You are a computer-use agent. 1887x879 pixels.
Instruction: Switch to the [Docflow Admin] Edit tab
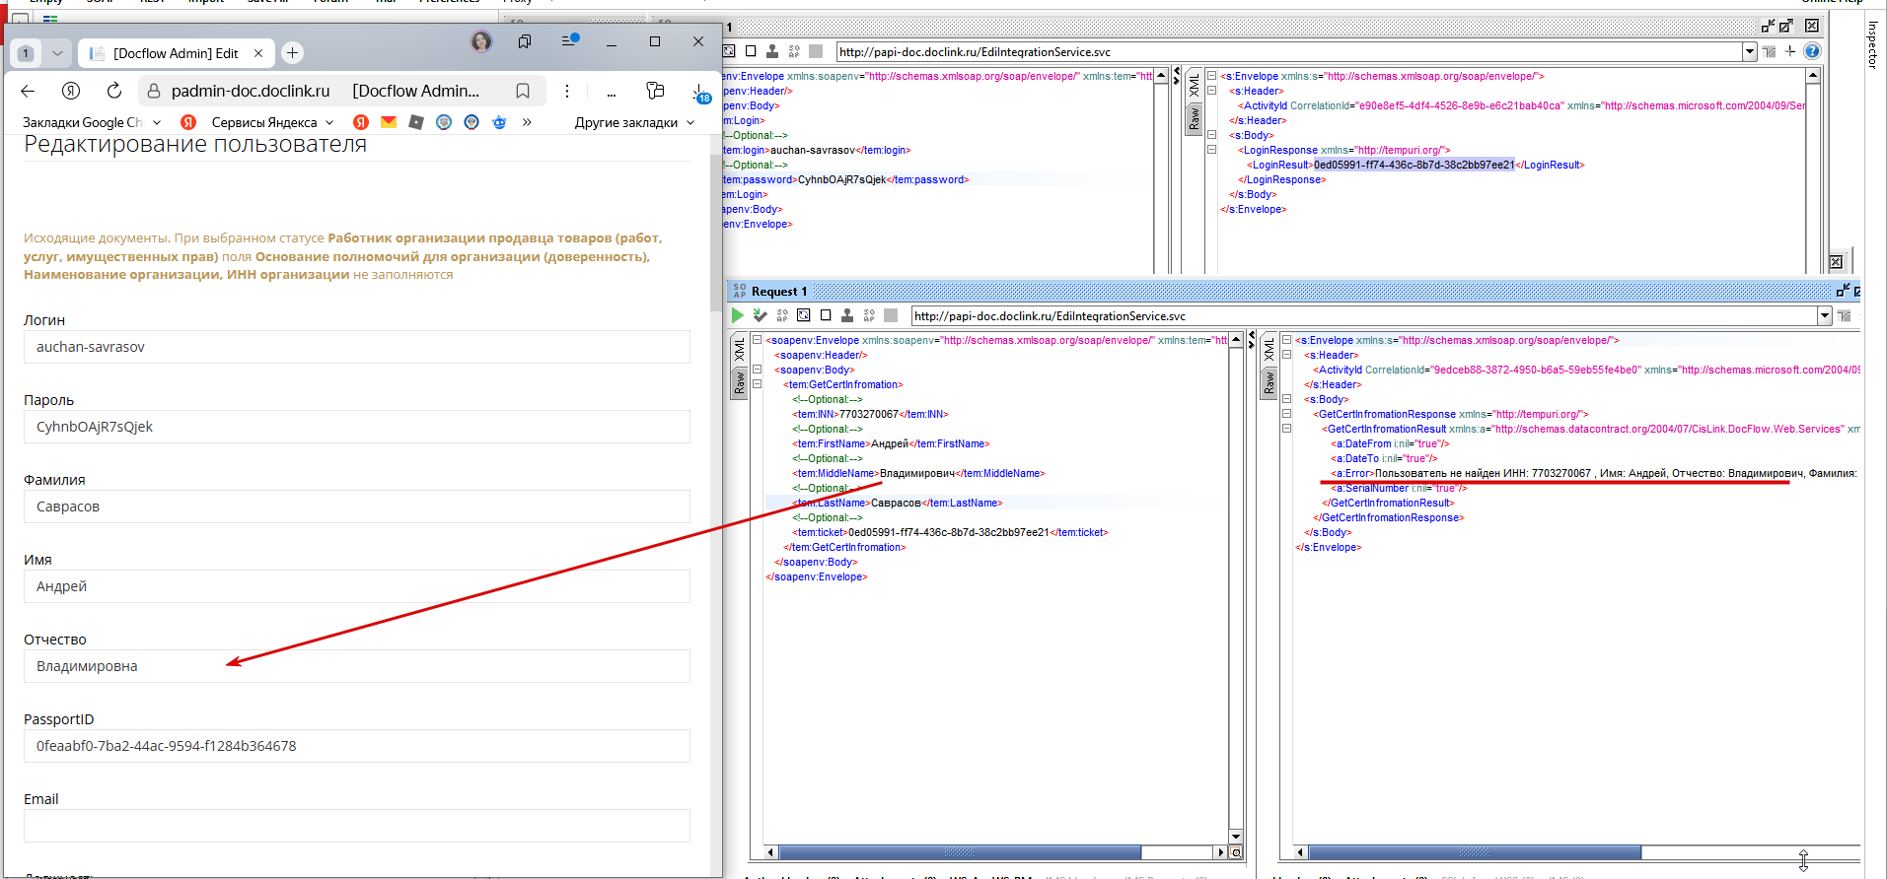click(176, 53)
